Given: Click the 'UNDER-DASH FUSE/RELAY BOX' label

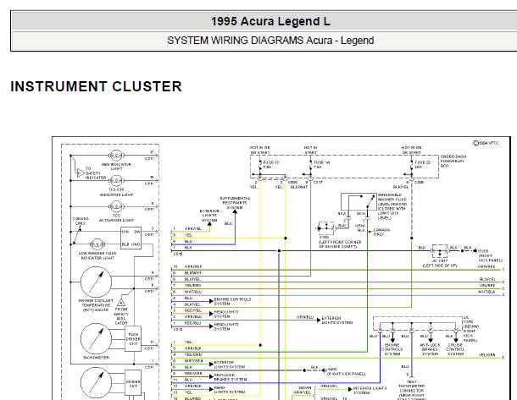Looking at the screenshot, I should tap(453, 162).
